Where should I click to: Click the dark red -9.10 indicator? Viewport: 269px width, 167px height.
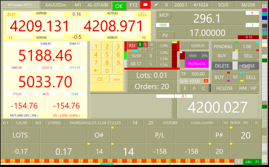tap(248, 37)
